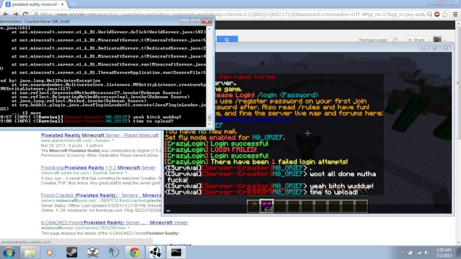Click the "yeah bitch wuddup!" Minecraft chat line
Viewport: 461px width, 259px height.
pyautogui.click(x=269, y=186)
